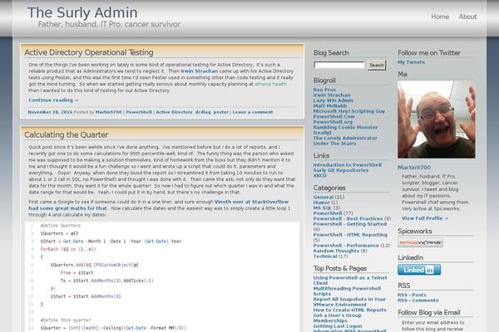Follow the athena health link

point(271,84)
